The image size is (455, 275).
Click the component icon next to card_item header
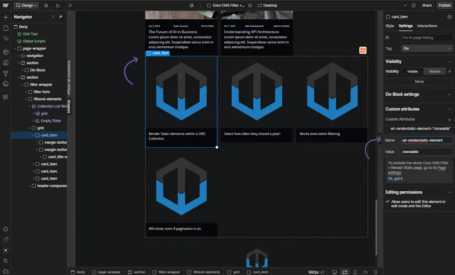[450, 17]
